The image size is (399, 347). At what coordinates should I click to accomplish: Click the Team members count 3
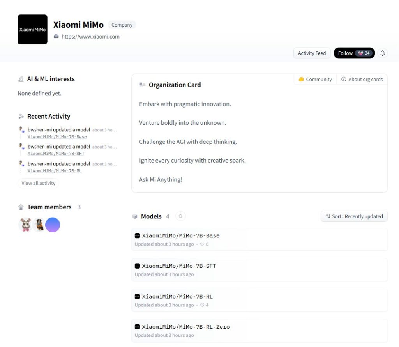coord(79,207)
